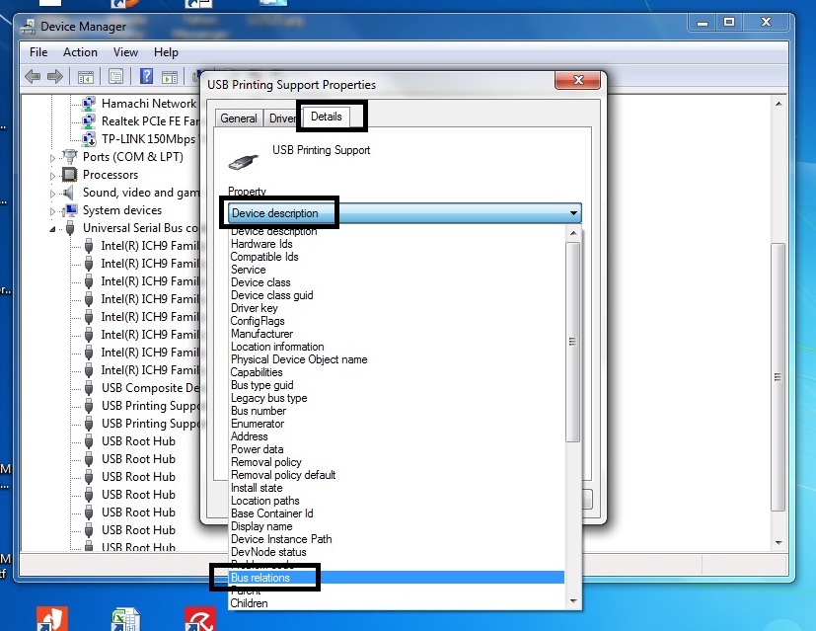816x631 pixels.
Task: Click the Sound, video and game speaker icon
Action: coord(68,193)
